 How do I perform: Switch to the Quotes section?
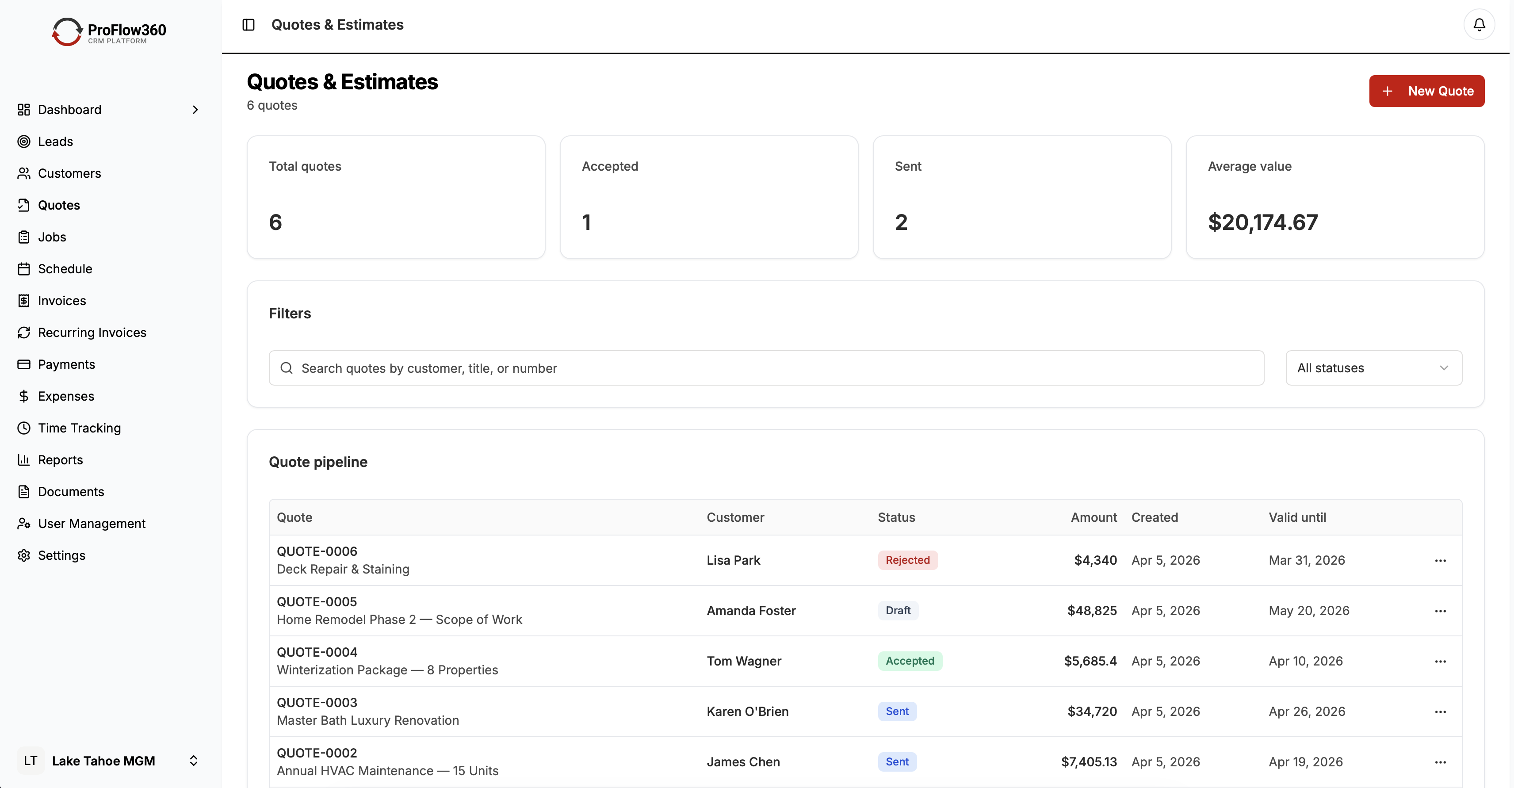coord(59,204)
